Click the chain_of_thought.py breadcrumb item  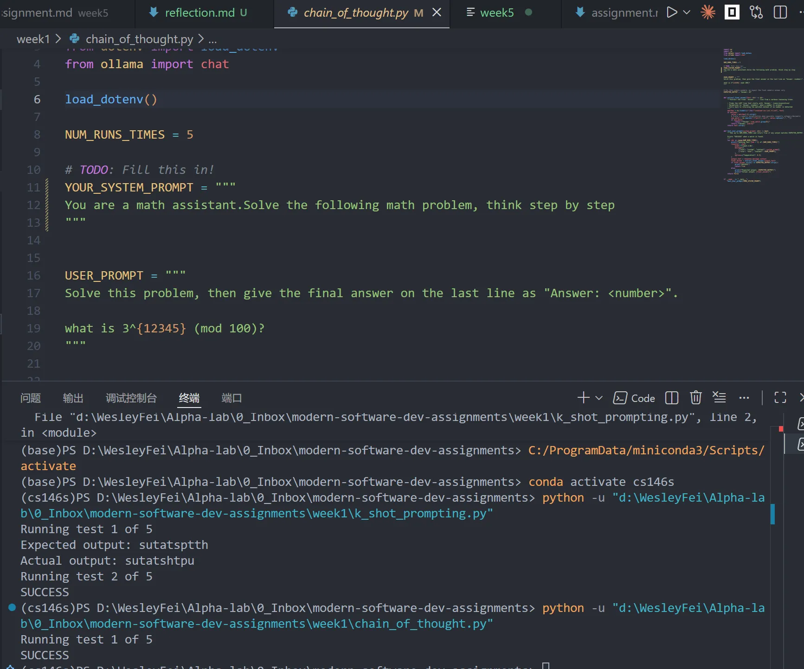point(139,39)
